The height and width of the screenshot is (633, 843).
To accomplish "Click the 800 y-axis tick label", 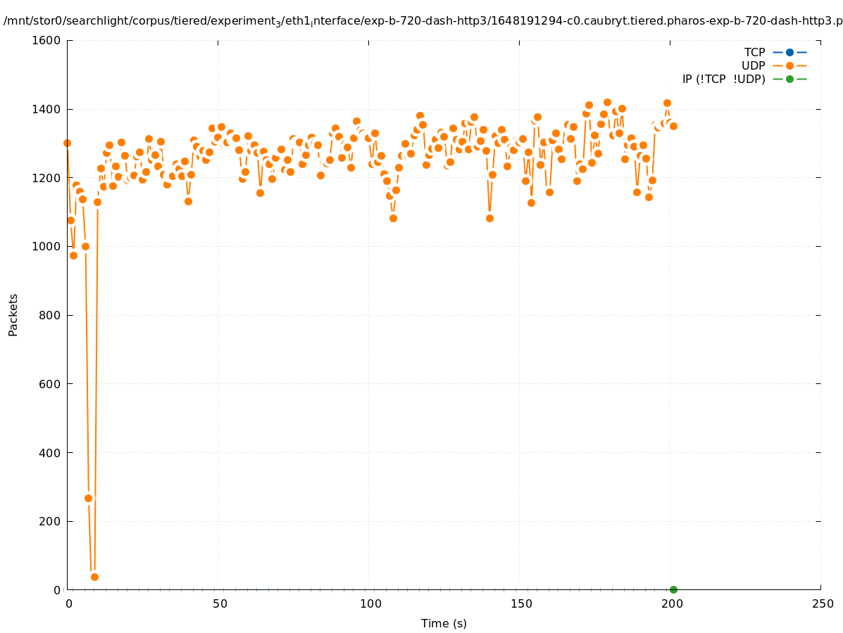I will tap(51, 315).
